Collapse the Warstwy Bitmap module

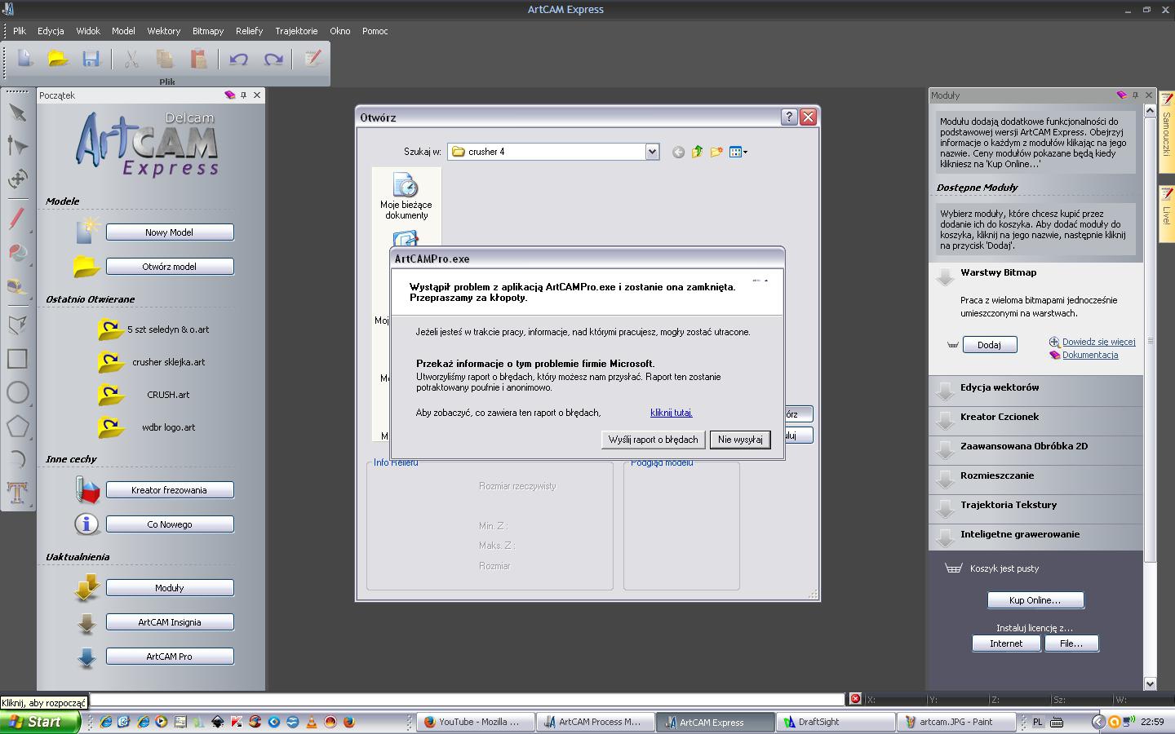click(945, 276)
